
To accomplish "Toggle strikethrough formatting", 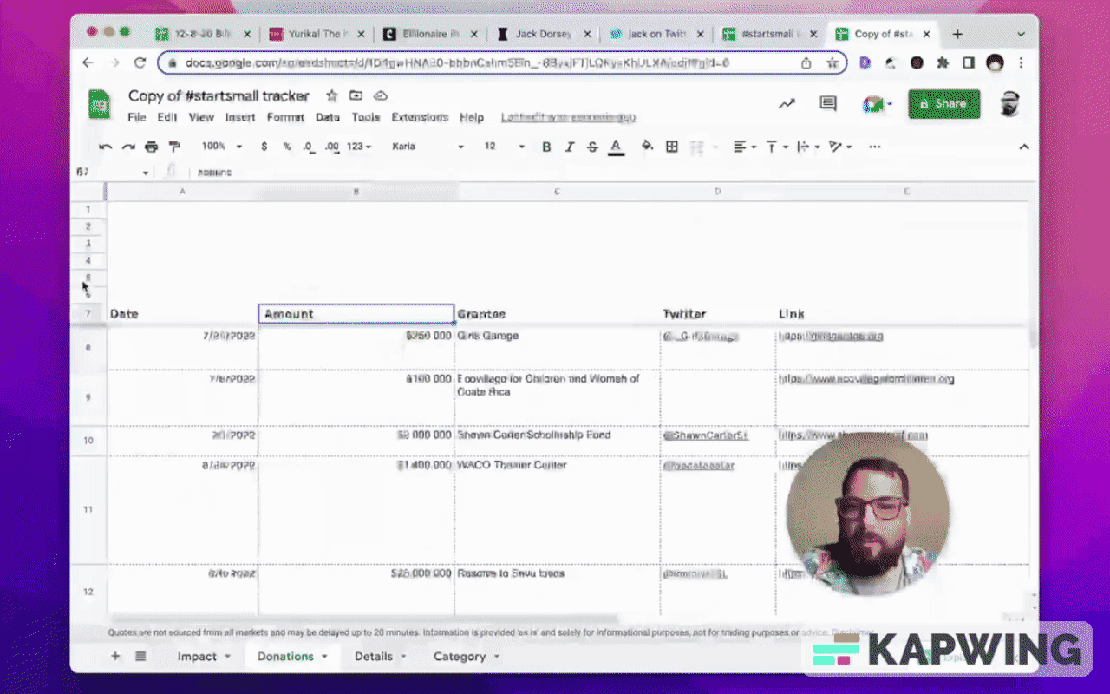I will 592,147.
